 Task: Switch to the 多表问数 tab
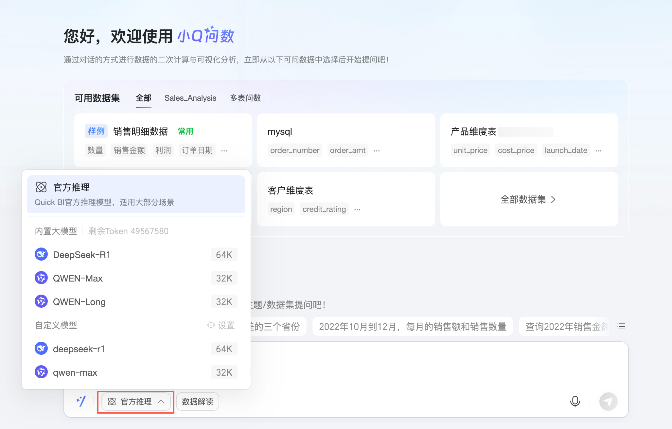pyautogui.click(x=245, y=98)
